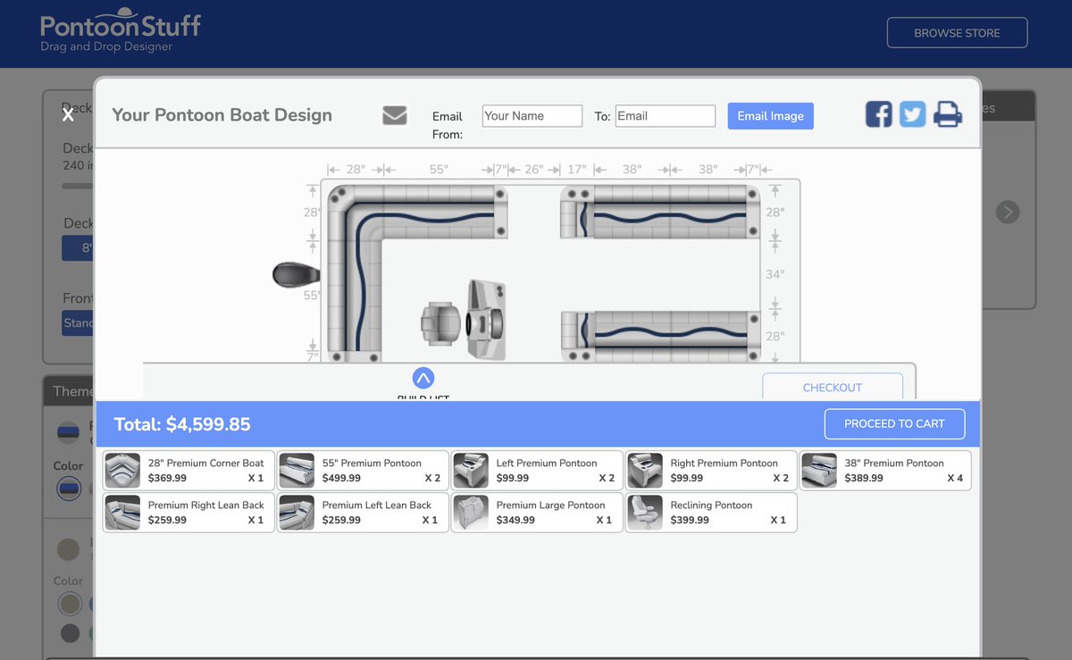Image resolution: width=1072 pixels, height=660 pixels.
Task: Click the PontoonStuff logo
Action: point(121,31)
